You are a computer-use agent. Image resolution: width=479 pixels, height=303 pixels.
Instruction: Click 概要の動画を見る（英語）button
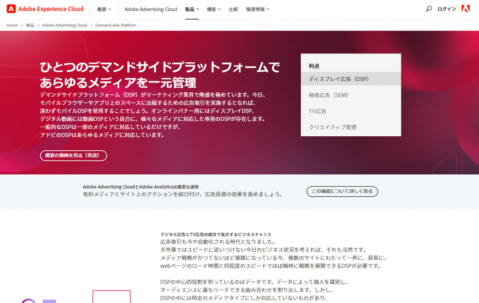(x=73, y=155)
